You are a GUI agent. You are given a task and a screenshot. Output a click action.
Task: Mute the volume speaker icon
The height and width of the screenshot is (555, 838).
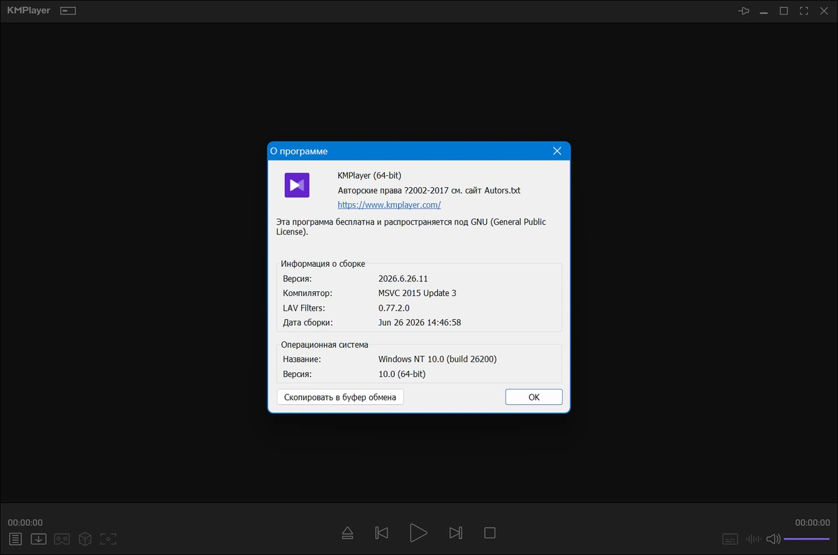click(773, 539)
